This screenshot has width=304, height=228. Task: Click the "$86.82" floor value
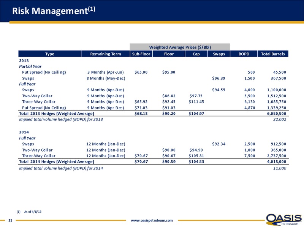click(169, 96)
